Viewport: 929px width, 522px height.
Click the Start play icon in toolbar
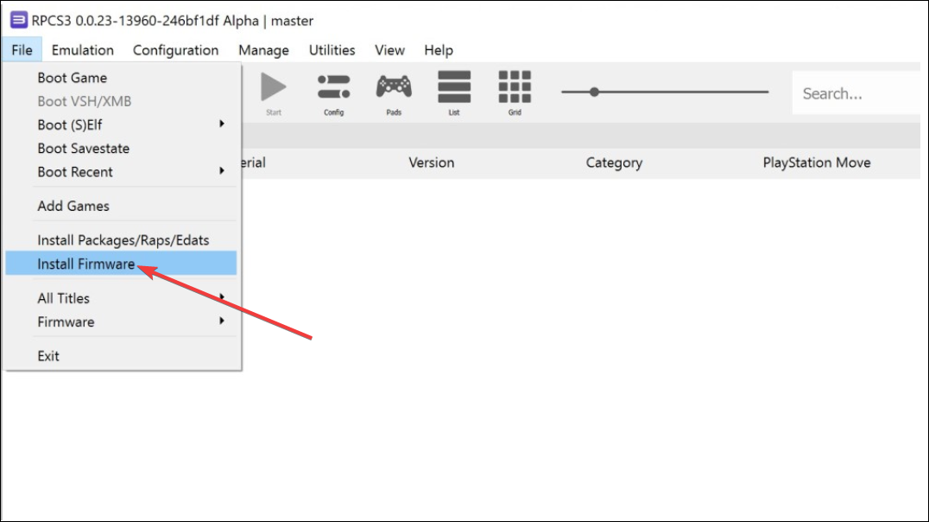[274, 88]
